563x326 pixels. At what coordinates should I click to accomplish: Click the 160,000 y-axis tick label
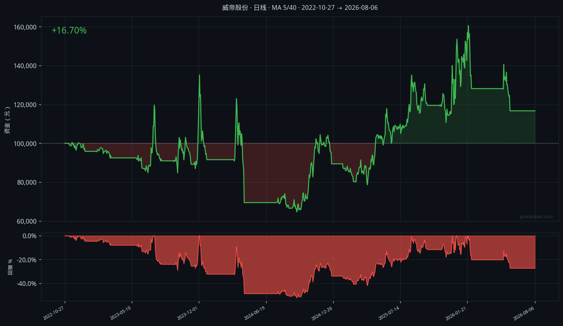pos(25,27)
